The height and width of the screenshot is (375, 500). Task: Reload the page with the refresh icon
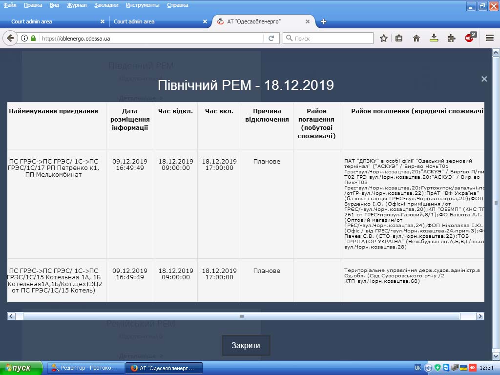pos(271,38)
